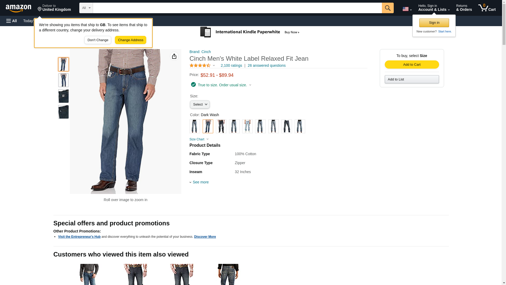Open the Account & Lists menu
Image resolution: width=506 pixels, height=285 pixels.
[434, 8]
